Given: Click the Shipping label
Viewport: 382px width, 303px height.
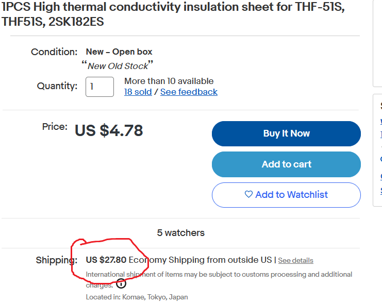Looking at the screenshot, I should coord(57,260).
